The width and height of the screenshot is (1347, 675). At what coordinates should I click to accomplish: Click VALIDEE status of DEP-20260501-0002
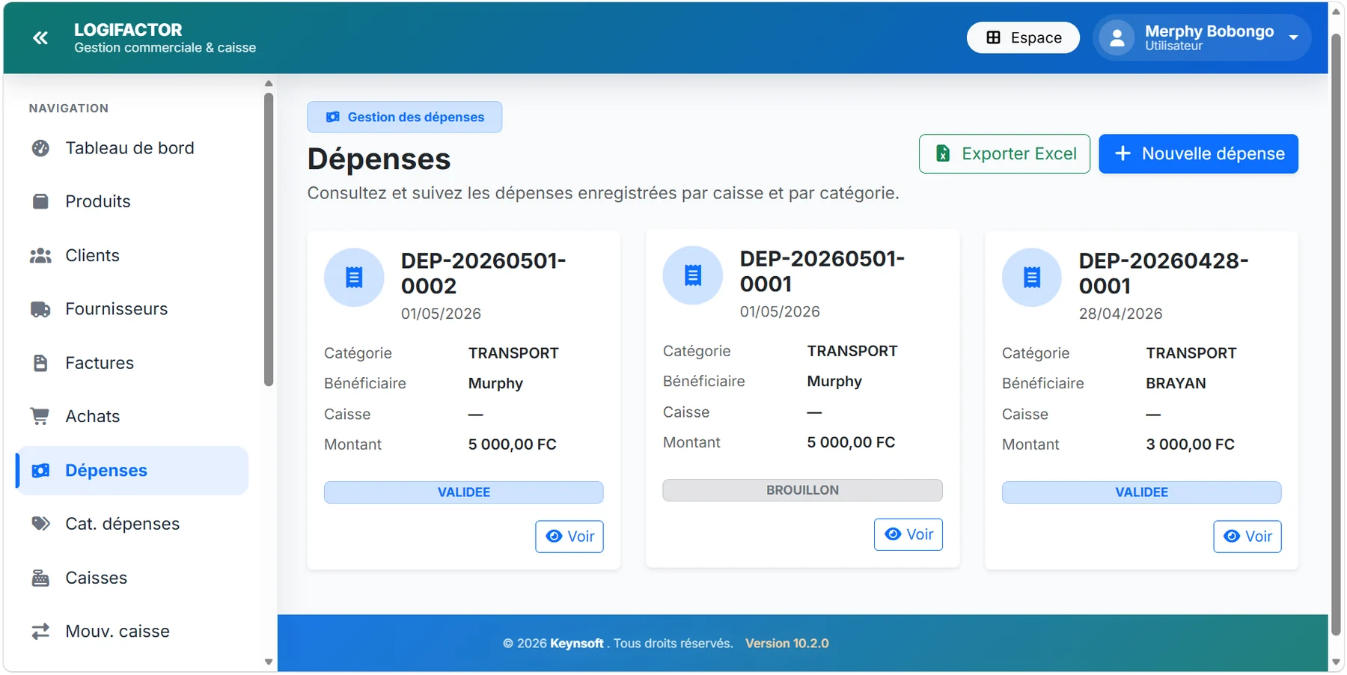(x=464, y=492)
